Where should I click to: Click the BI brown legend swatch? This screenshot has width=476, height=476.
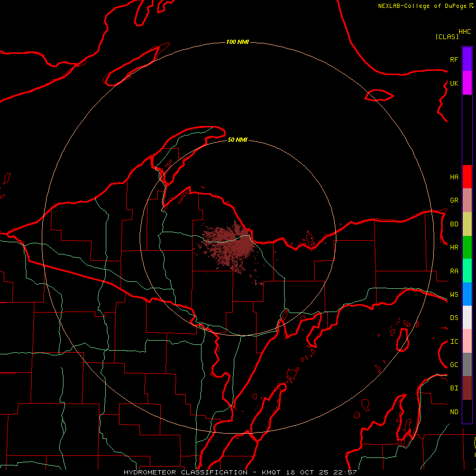[467, 388]
